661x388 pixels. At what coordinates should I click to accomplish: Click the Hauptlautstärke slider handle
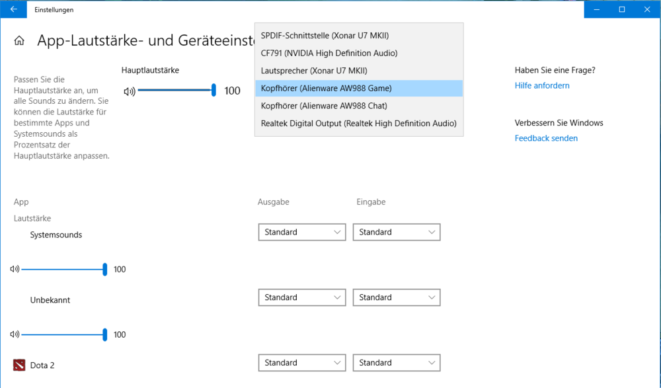coord(214,91)
